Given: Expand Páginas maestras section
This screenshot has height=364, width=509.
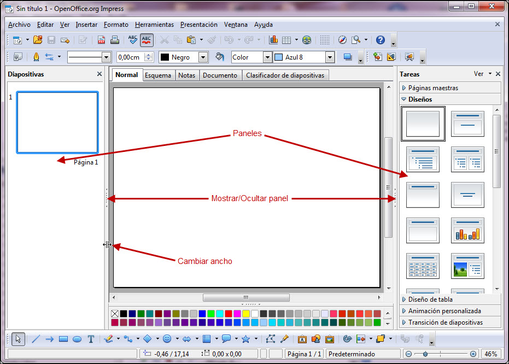Looking at the screenshot, I should click(x=451, y=88).
